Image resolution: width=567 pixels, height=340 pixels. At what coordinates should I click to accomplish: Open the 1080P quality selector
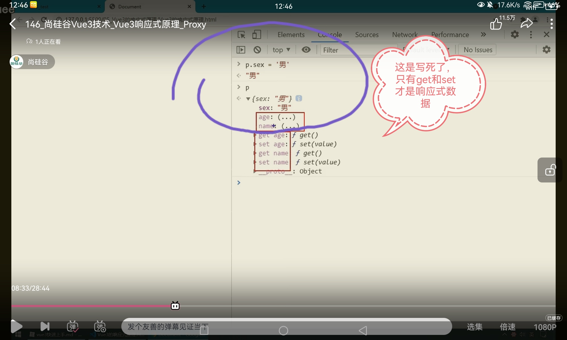click(x=545, y=327)
